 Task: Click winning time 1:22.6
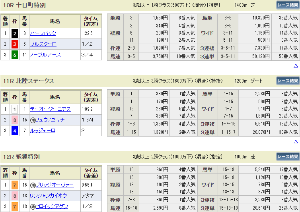click(x=87, y=33)
